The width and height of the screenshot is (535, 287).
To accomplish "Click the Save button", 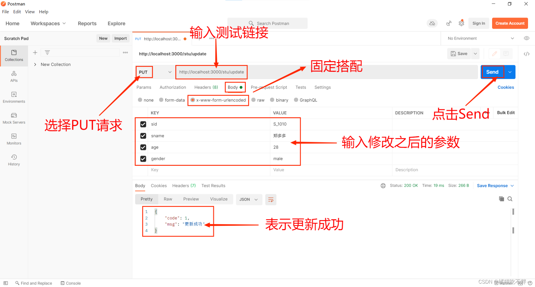I will (x=459, y=53).
